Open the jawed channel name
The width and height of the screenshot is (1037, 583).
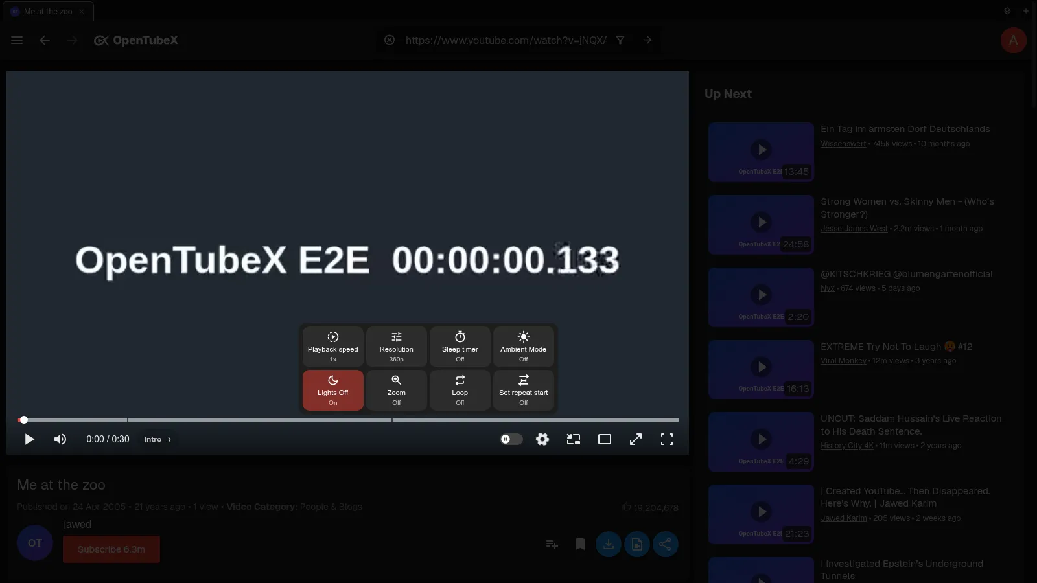pos(77,525)
